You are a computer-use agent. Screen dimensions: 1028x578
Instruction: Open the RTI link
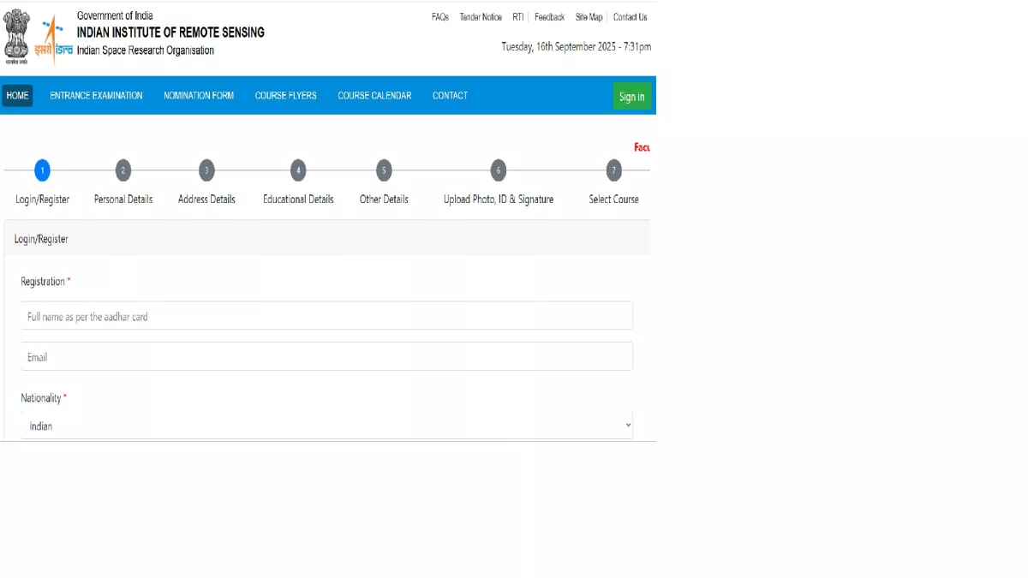[x=518, y=17]
